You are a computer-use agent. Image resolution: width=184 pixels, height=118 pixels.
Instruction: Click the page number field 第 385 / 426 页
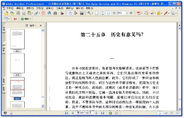pos(85,113)
